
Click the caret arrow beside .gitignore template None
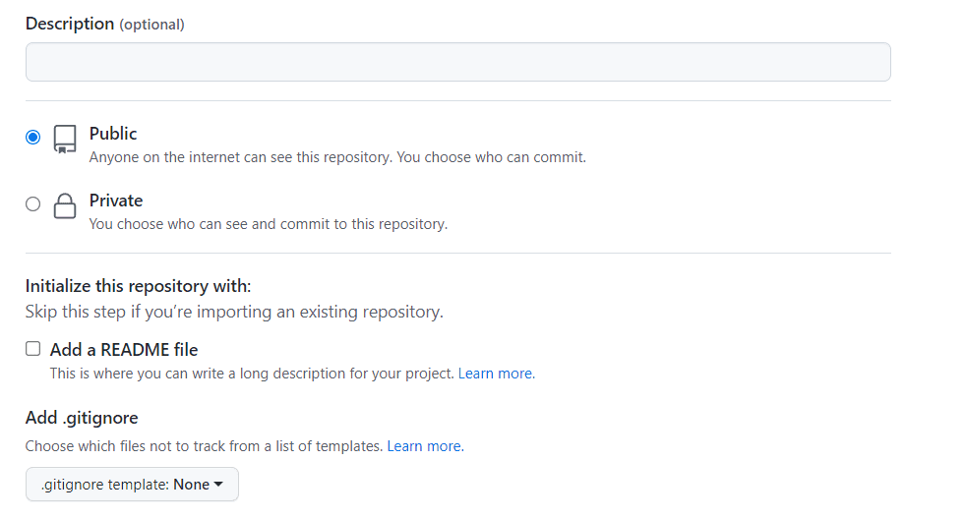coord(218,485)
